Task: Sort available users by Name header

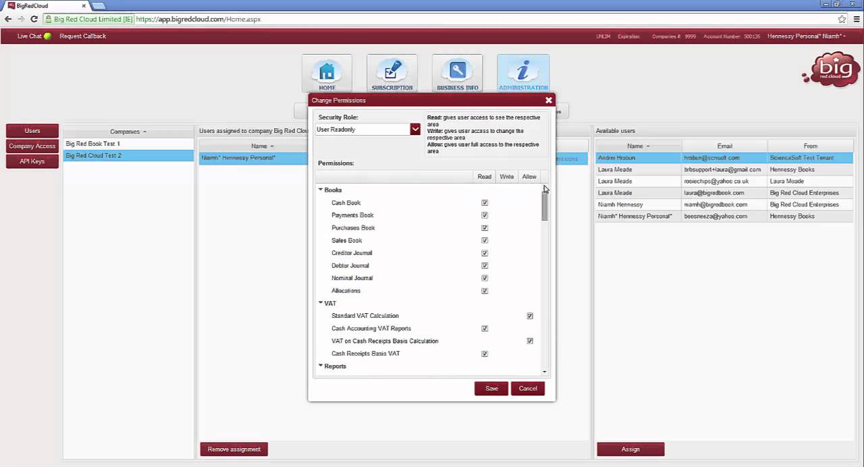Action: coord(638,146)
